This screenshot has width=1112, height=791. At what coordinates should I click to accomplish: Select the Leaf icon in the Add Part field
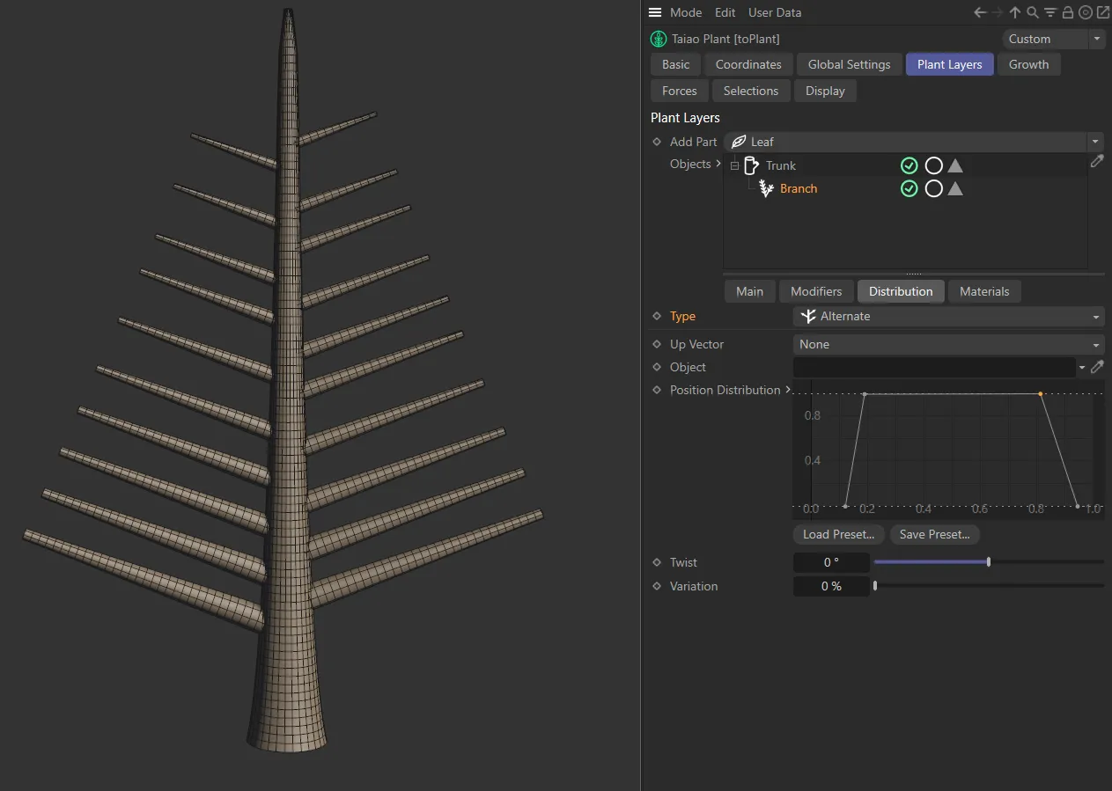click(738, 142)
